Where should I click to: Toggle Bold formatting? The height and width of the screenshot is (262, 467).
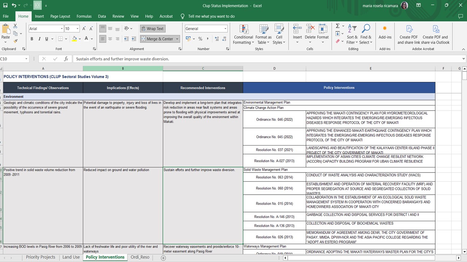coord(32,39)
